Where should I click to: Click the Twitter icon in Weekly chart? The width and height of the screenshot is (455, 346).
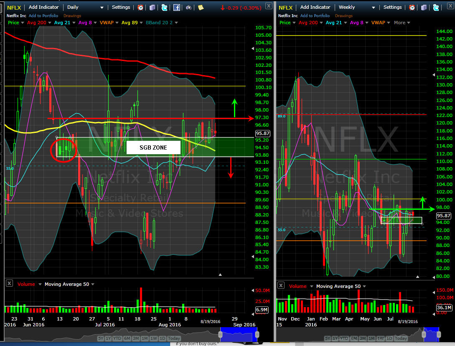pyautogui.click(x=436, y=8)
